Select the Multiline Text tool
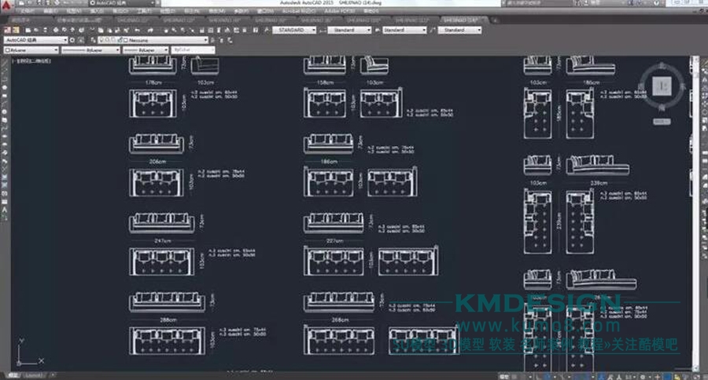Viewport: 708px width, 380px height. [5, 206]
